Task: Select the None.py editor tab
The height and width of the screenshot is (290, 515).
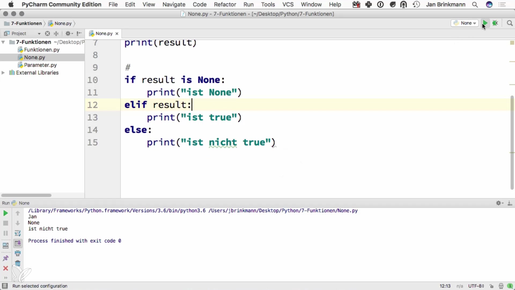Action: coord(104,34)
